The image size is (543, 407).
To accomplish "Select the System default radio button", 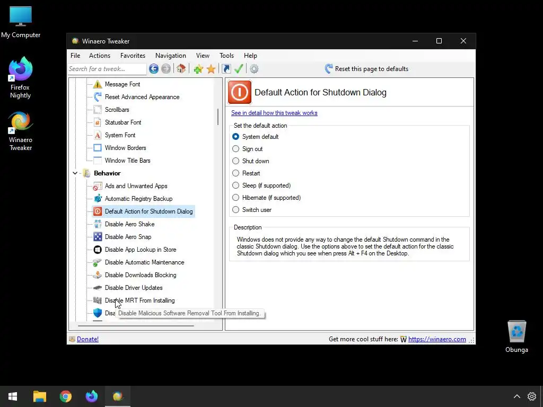I will pos(236,137).
